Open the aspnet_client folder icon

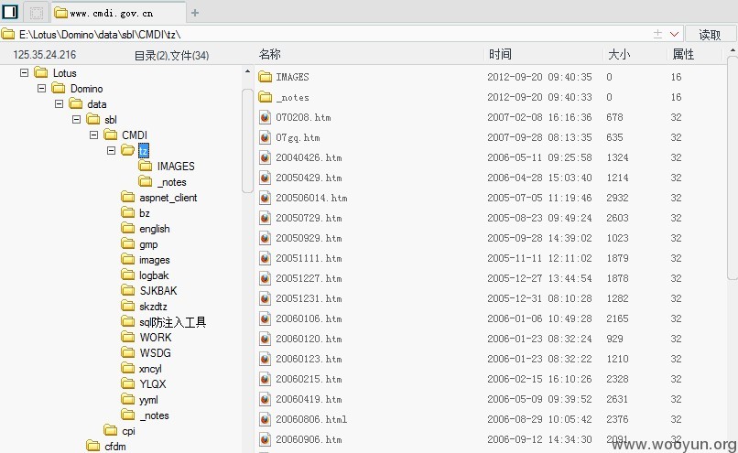point(127,197)
